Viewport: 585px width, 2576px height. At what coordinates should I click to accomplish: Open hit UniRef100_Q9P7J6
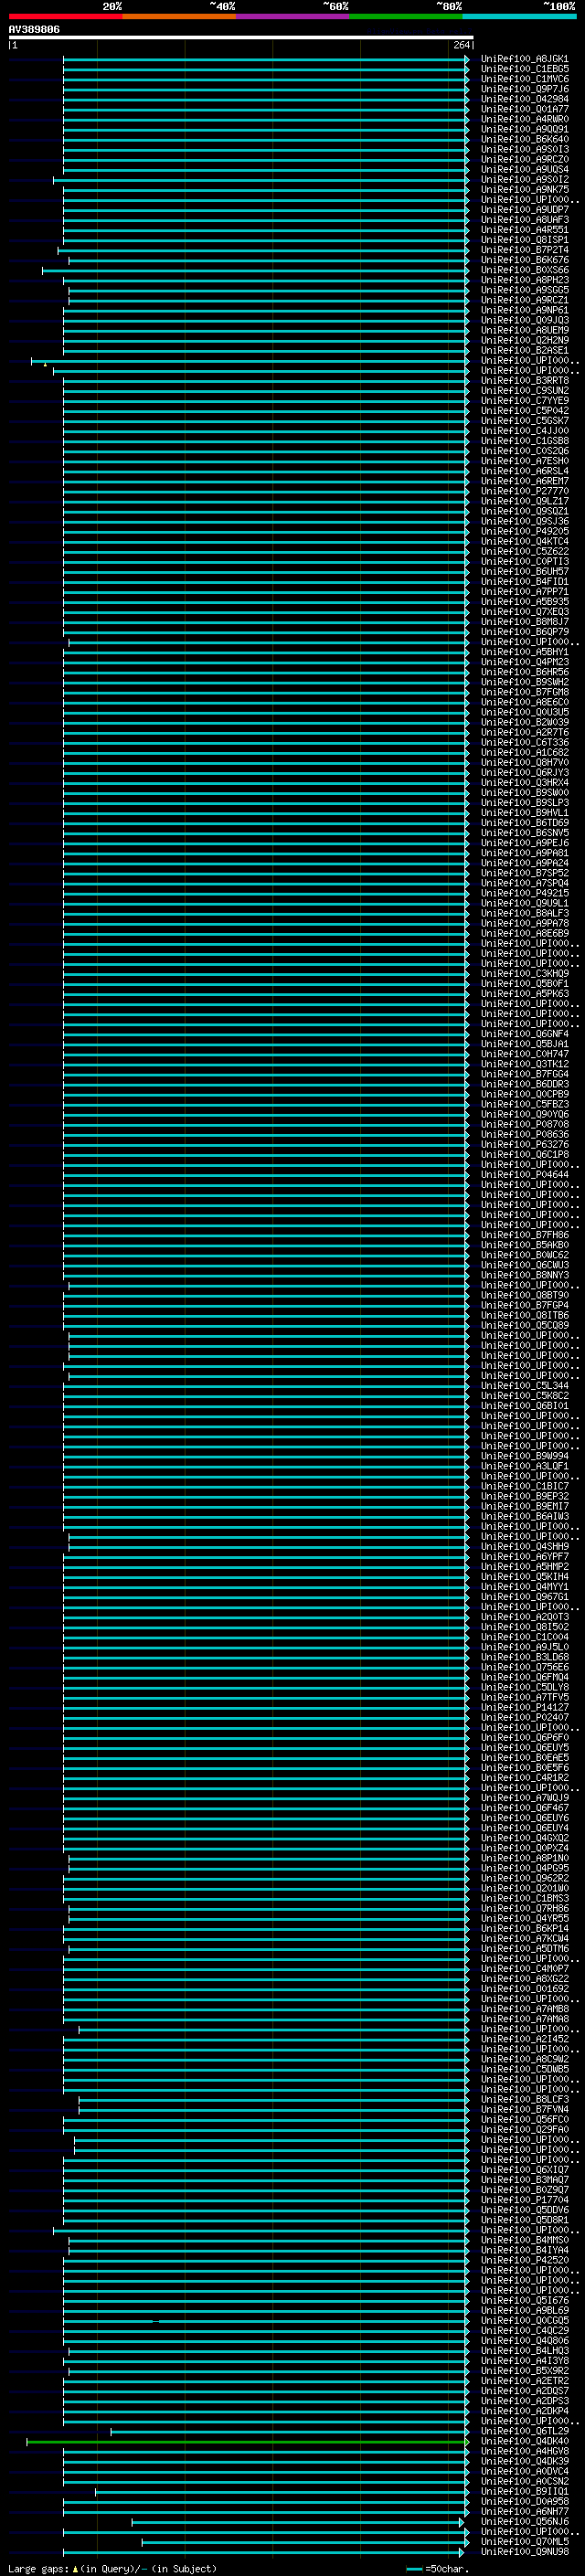tap(524, 89)
